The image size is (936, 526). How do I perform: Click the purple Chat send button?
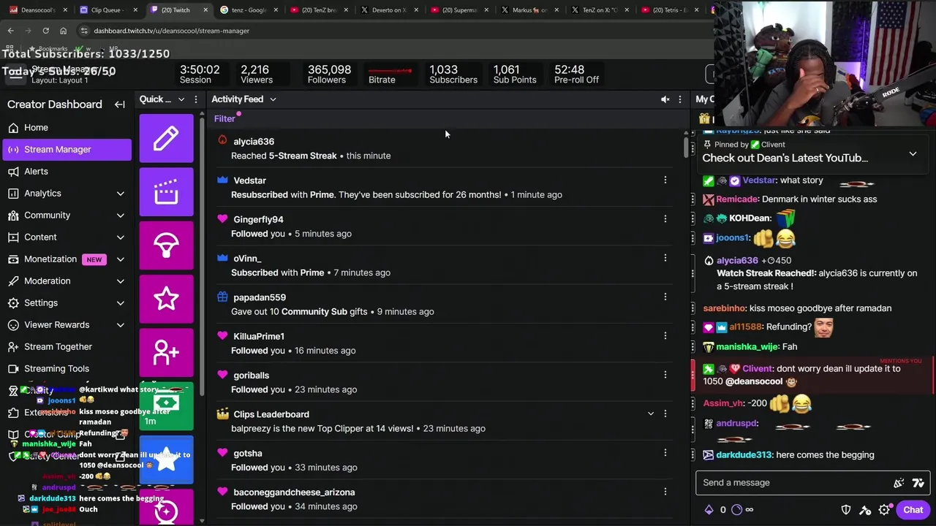913,510
